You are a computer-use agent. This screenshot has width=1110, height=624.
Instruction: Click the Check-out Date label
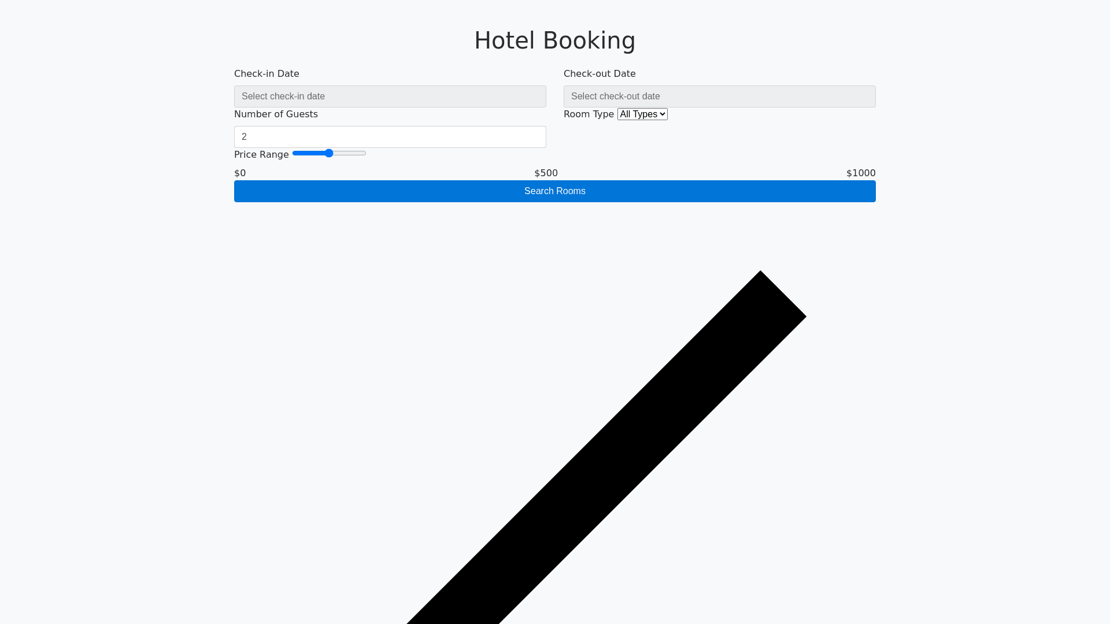click(x=600, y=74)
